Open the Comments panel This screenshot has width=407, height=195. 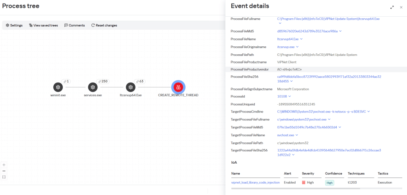click(x=74, y=25)
